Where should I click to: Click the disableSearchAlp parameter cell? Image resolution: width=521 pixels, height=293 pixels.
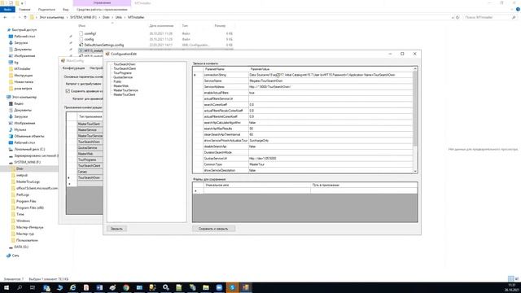(x=225, y=146)
